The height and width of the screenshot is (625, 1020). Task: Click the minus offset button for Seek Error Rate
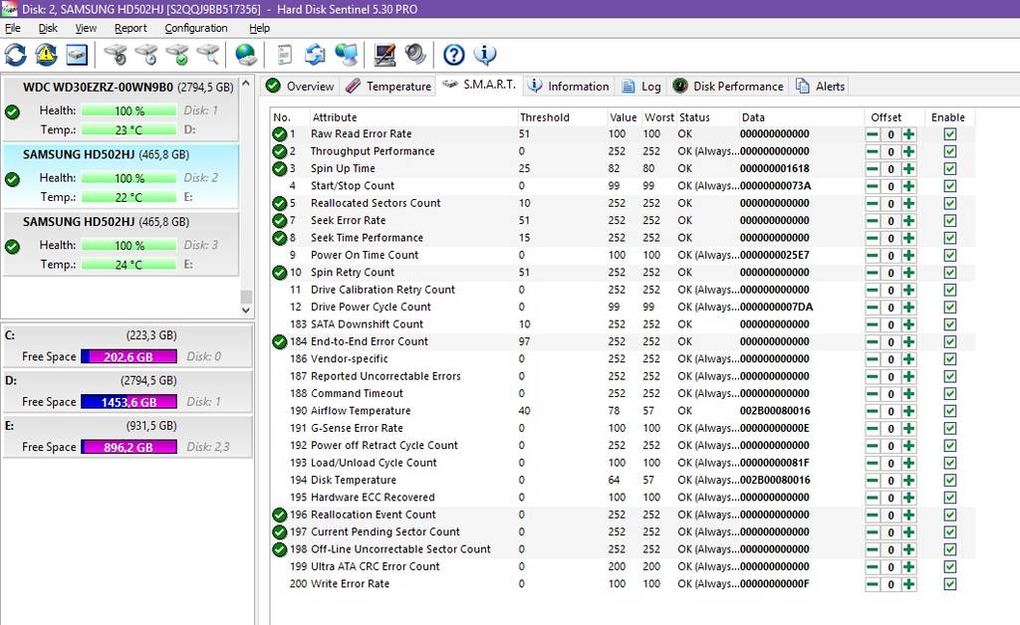(873, 221)
